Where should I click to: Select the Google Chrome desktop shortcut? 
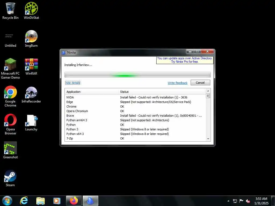coord(10,96)
